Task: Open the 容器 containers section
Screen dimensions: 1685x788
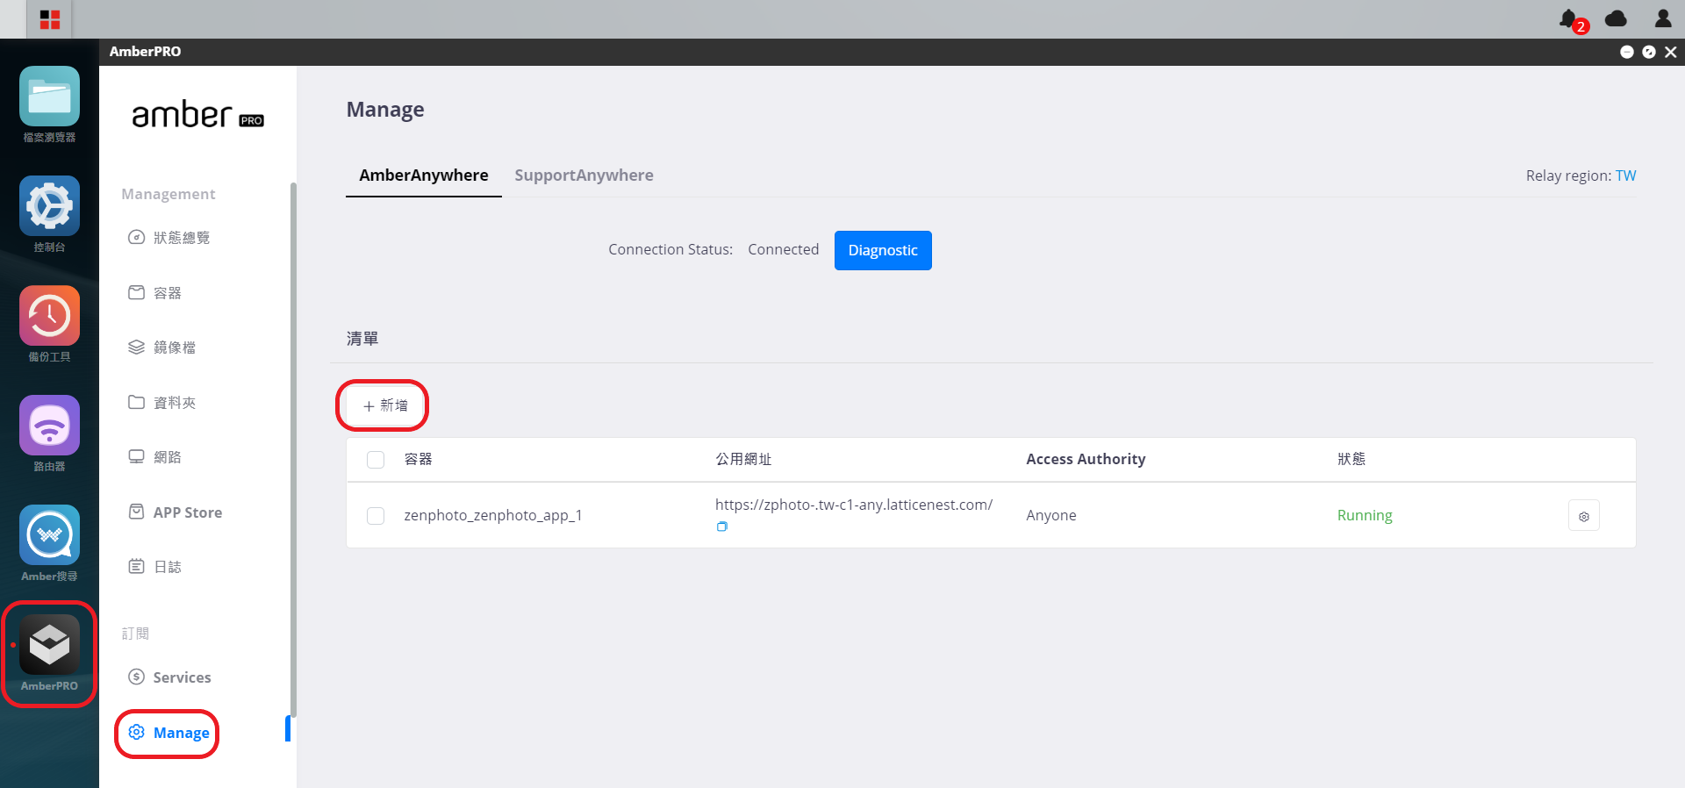Action: 155,293
